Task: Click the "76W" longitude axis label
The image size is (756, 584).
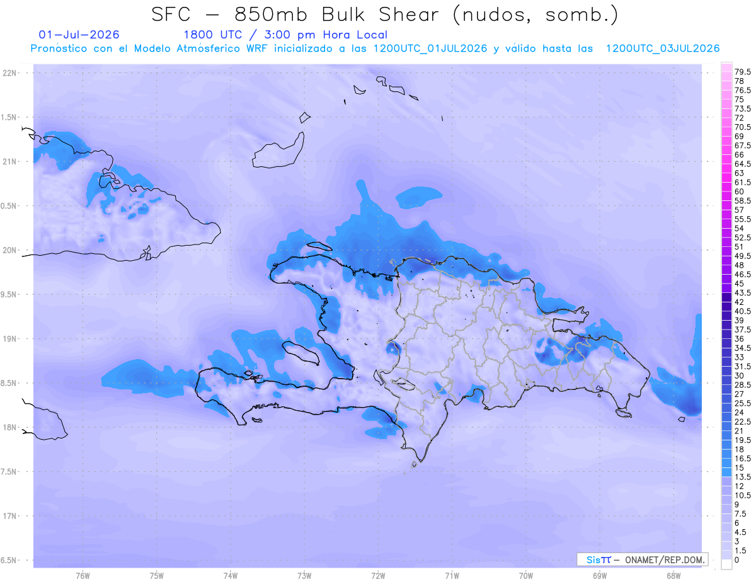Action: pyautogui.click(x=83, y=576)
